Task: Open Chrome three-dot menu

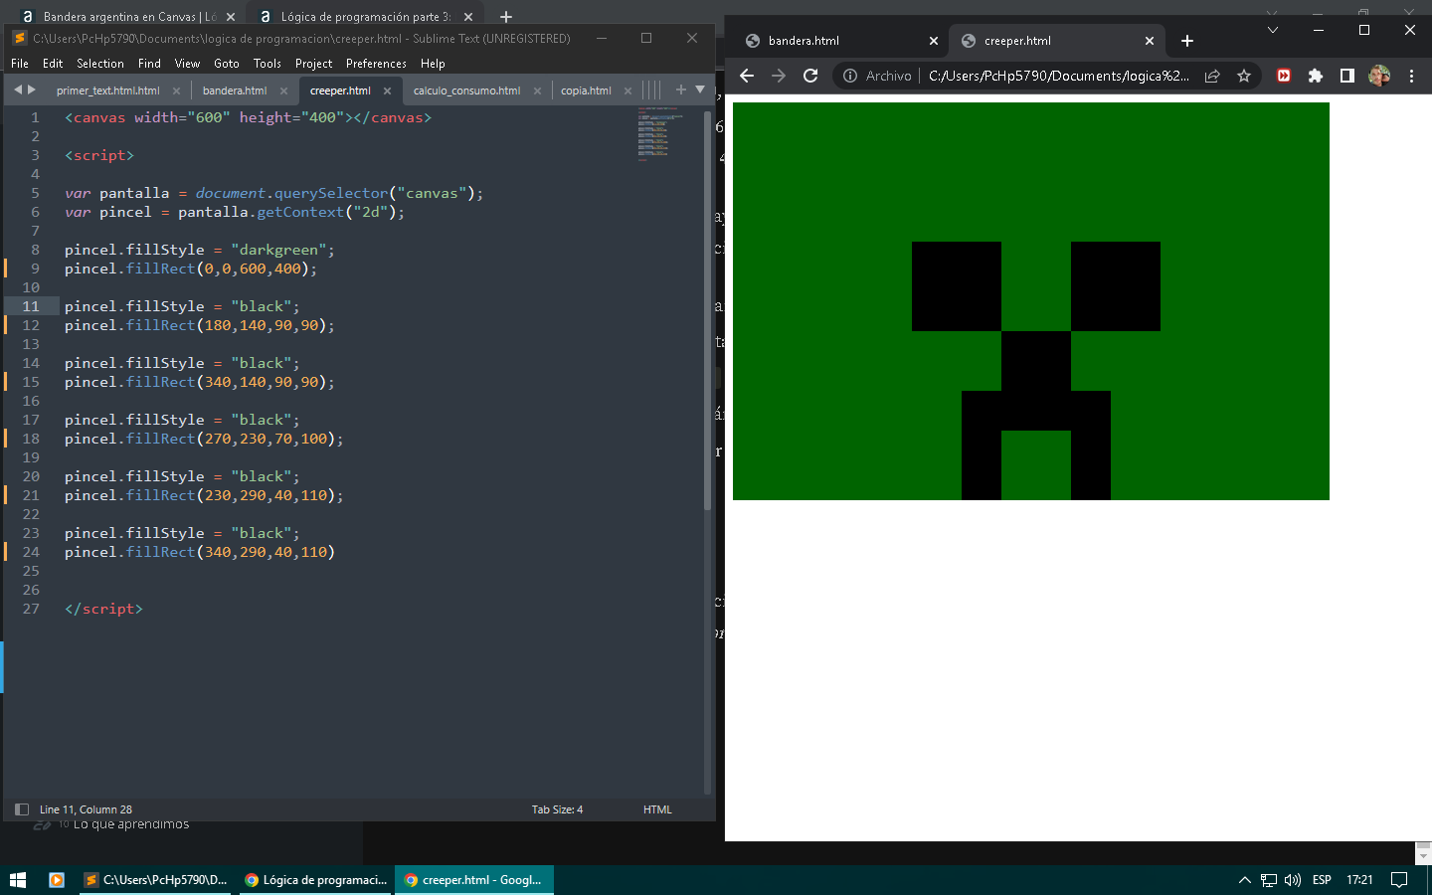Action: click(1411, 76)
